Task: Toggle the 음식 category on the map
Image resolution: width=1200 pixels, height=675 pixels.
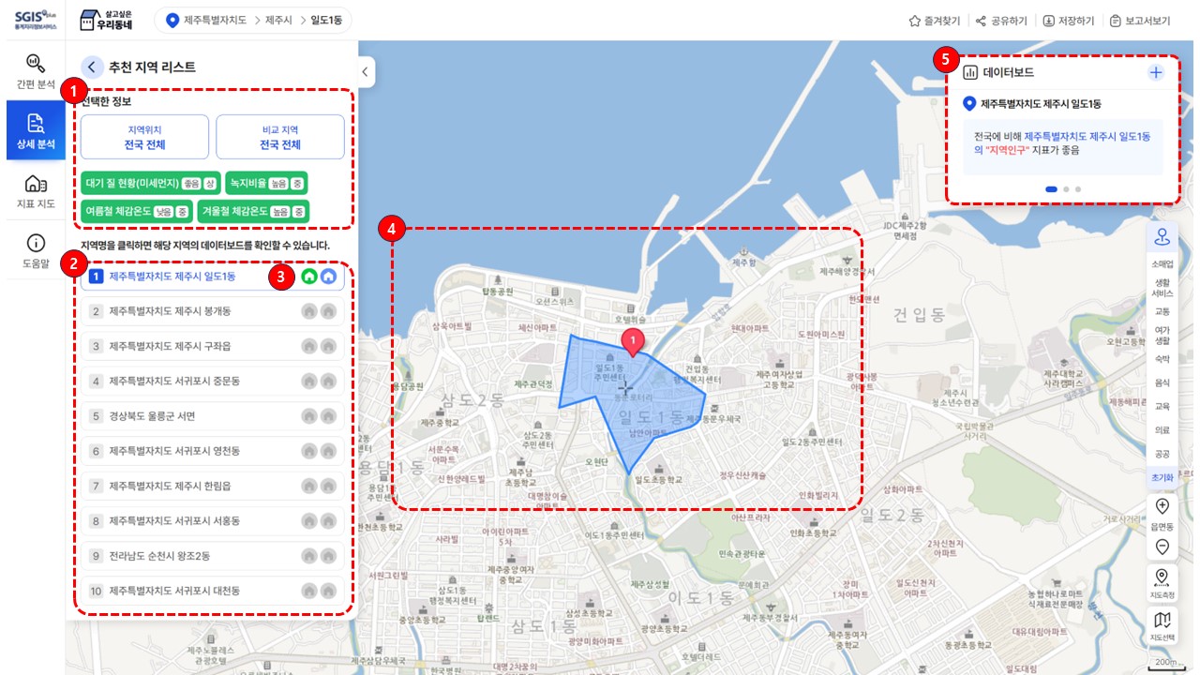Action: (1162, 382)
